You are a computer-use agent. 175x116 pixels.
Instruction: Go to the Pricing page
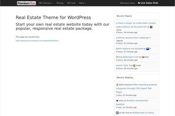[60, 3]
